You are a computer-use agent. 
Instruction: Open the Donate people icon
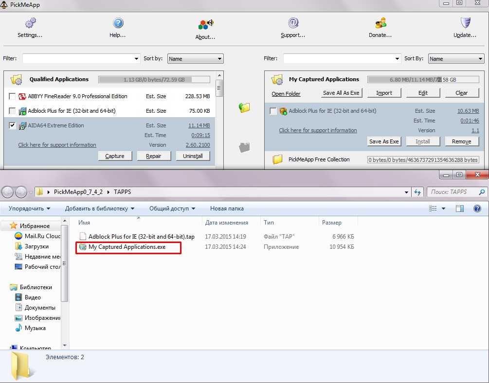click(x=380, y=23)
